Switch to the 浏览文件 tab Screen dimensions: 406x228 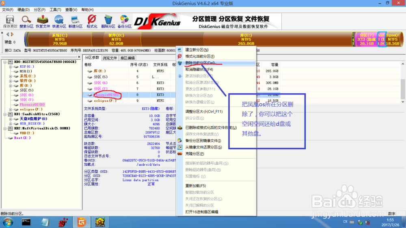pos(110,58)
